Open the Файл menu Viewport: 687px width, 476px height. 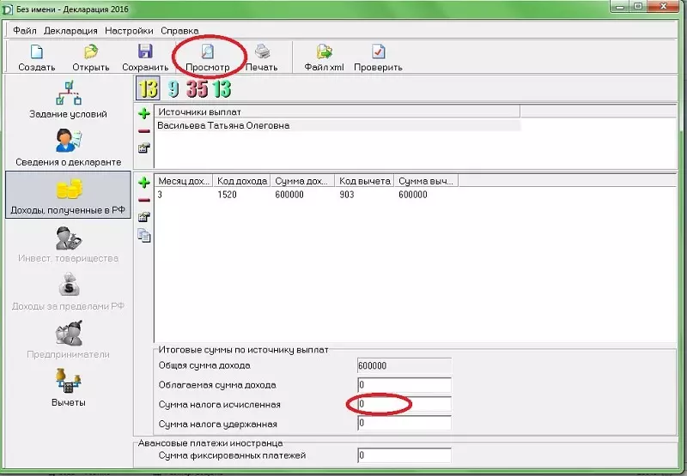[x=25, y=31]
